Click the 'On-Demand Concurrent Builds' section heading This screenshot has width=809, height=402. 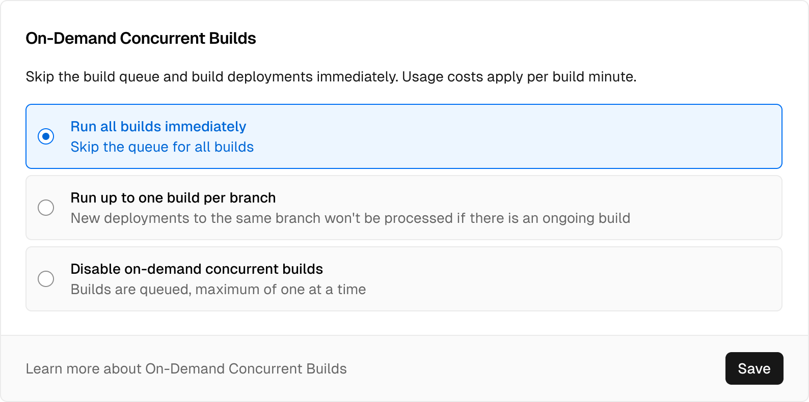141,38
